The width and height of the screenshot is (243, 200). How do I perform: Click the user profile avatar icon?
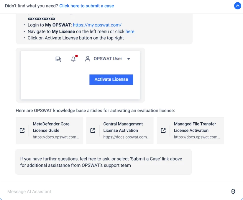tap(88, 59)
